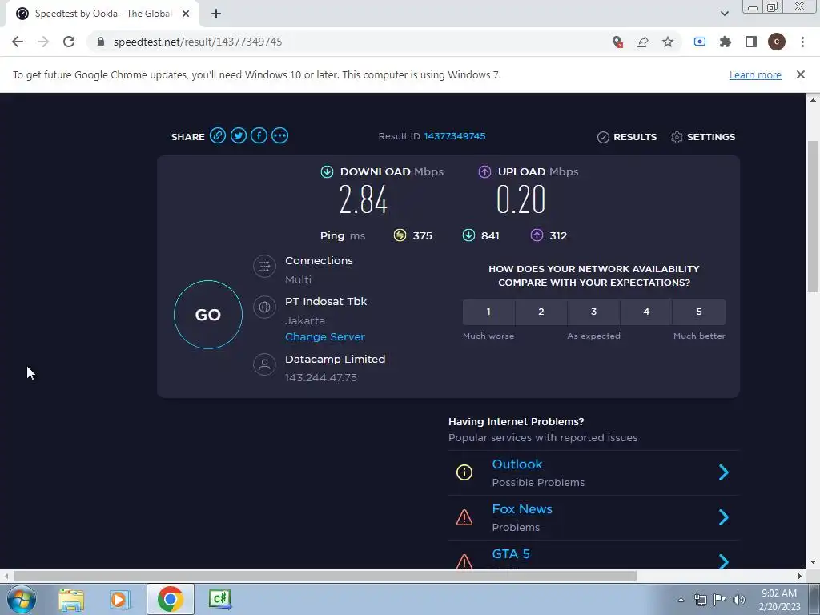The image size is (820, 615).
Task: Rate network availability as 4
Action: coord(646,312)
